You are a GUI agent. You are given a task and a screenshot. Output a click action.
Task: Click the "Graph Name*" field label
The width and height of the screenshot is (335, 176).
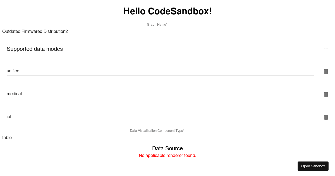157,25
